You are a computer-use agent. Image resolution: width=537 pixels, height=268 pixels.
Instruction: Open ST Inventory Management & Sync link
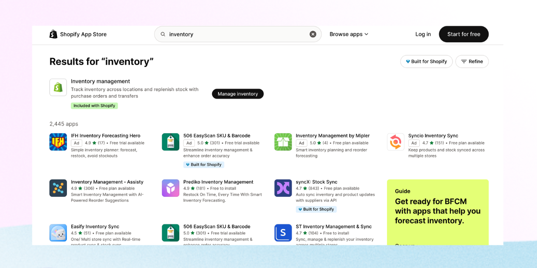click(x=334, y=227)
